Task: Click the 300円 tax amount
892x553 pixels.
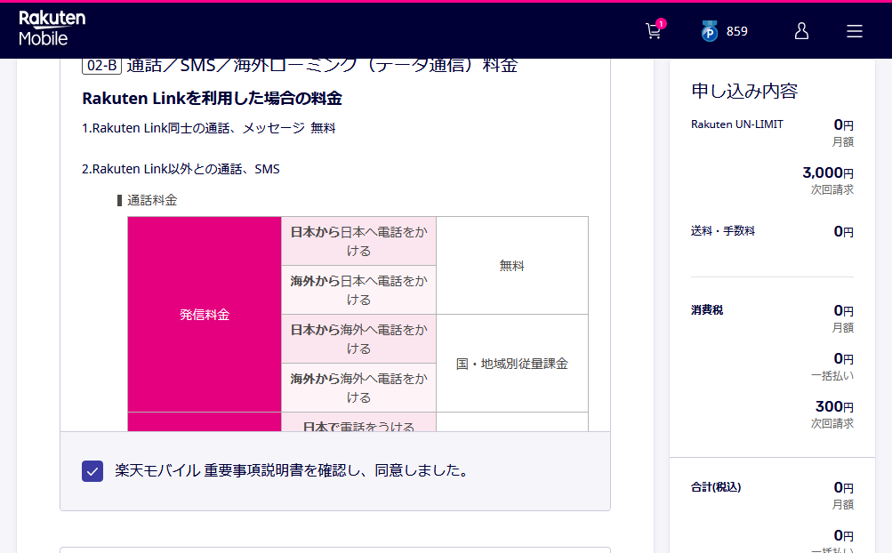Action: [x=834, y=406]
